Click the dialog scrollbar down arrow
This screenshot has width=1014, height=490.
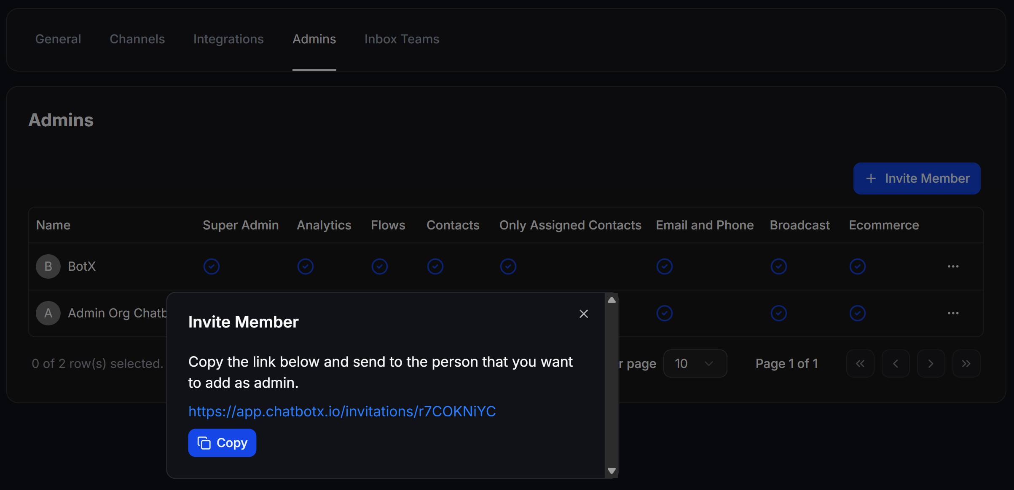(x=612, y=471)
